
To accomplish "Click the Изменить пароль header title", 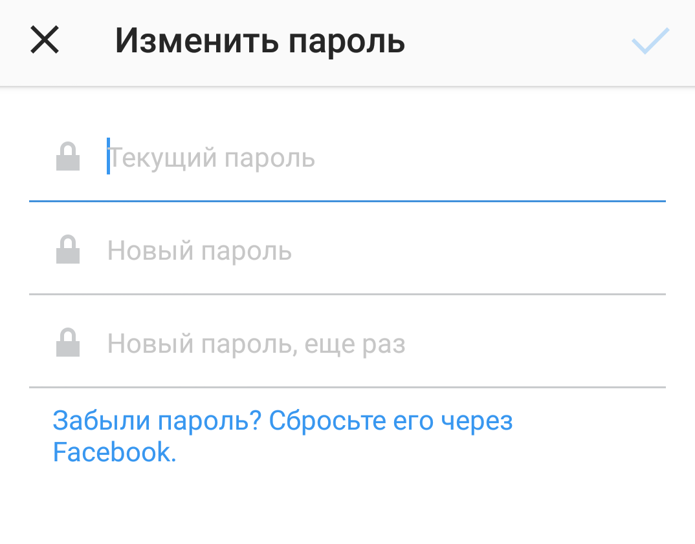I will point(260,42).
